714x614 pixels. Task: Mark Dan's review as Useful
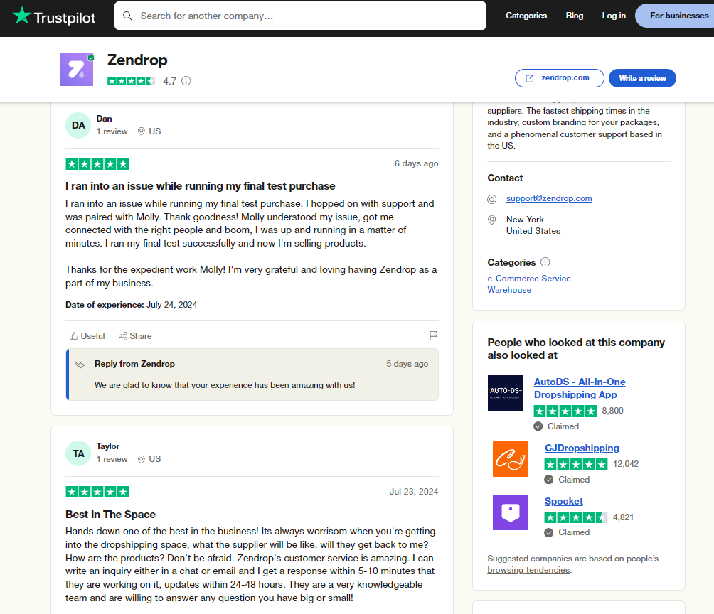87,336
